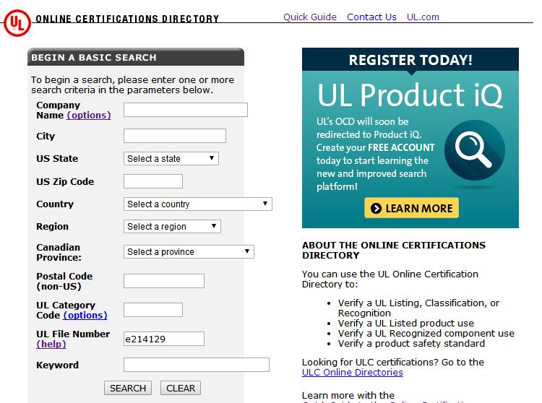This screenshot has height=403, width=542.
Task: Click the magnifying glass icon in banner
Action: (x=473, y=149)
